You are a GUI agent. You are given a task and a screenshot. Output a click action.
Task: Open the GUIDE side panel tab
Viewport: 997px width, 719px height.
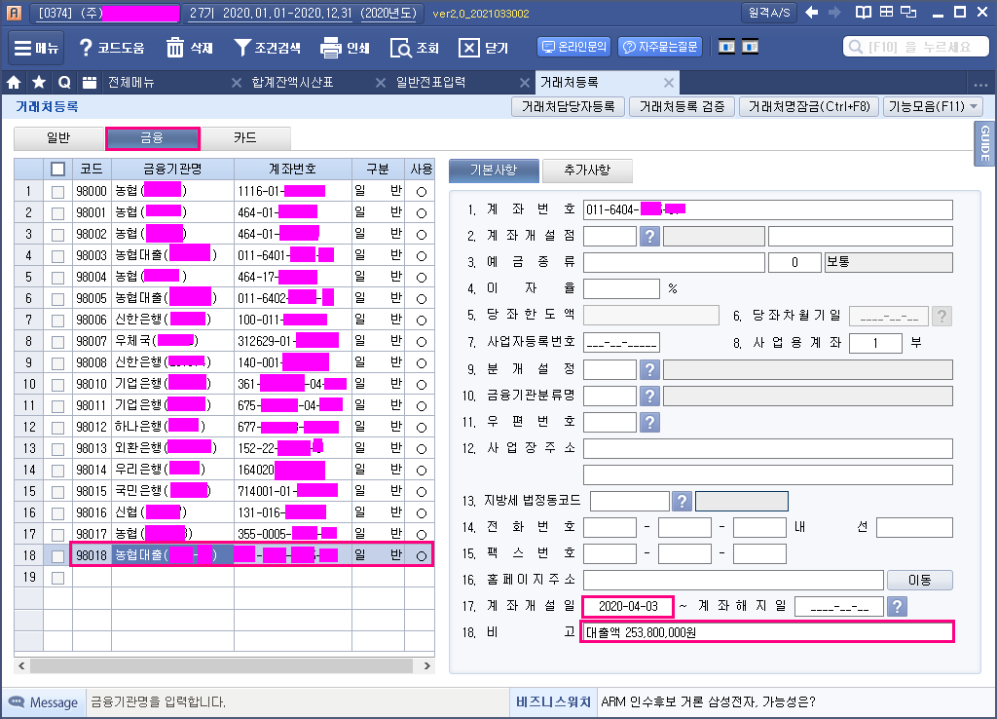tap(985, 143)
